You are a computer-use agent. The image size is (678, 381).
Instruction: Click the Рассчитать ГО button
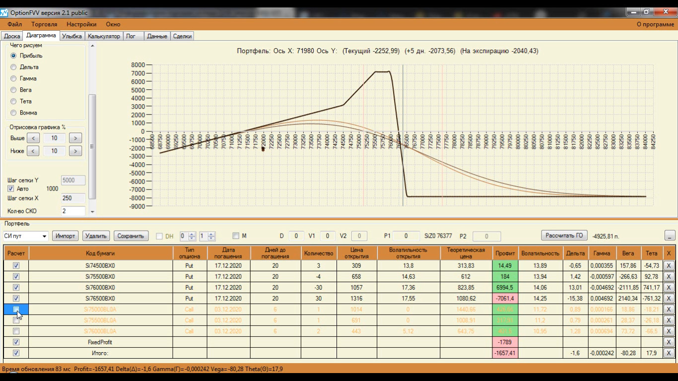[564, 236]
